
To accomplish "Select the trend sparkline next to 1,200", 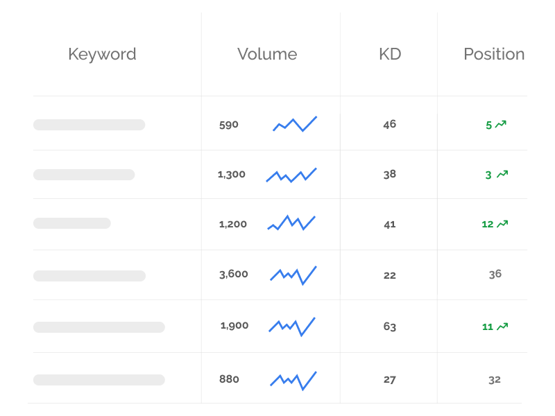I will (x=291, y=223).
